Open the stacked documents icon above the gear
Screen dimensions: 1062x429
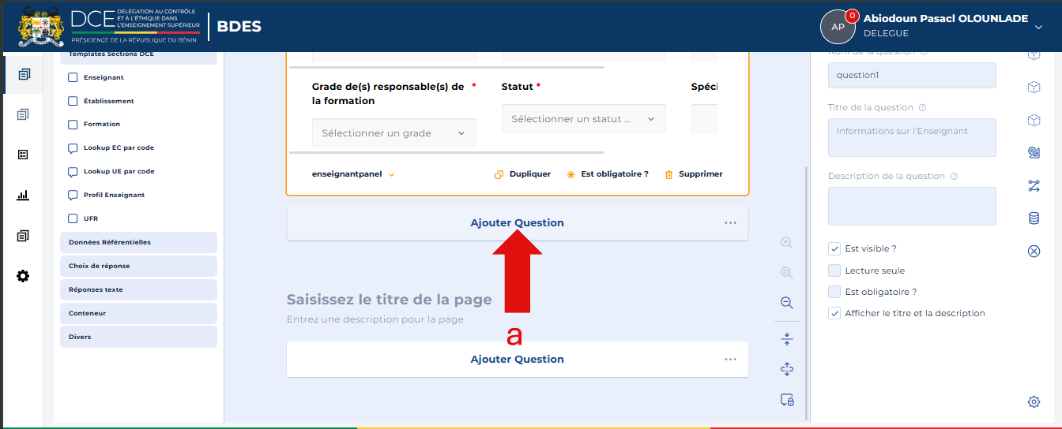tap(23, 236)
